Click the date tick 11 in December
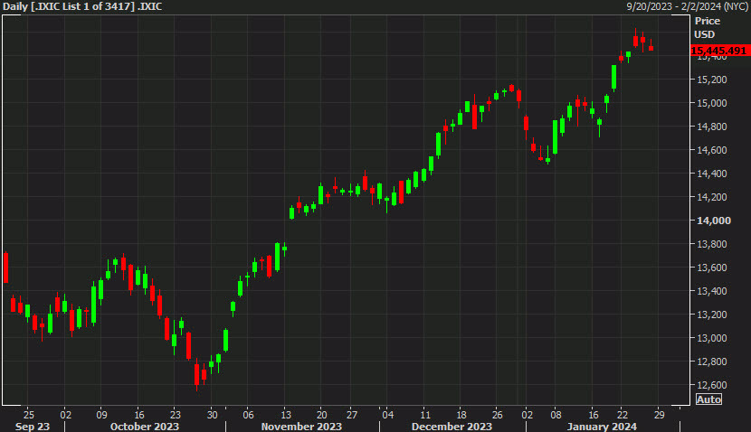This screenshot has height=432, width=751. point(425,415)
